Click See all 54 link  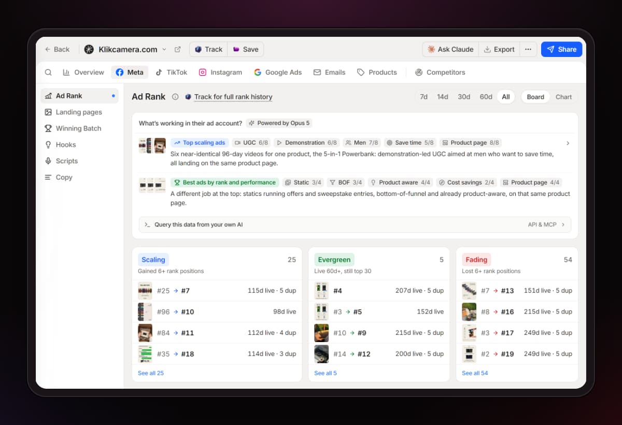(475, 373)
